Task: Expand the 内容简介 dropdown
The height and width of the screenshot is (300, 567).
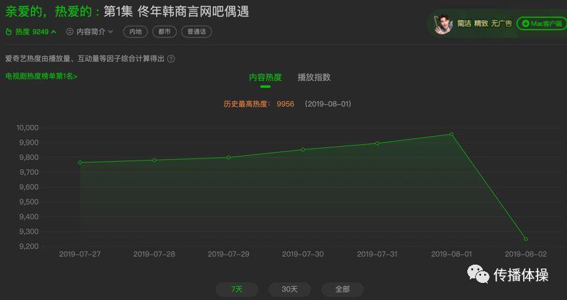Action: pos(110,31)
